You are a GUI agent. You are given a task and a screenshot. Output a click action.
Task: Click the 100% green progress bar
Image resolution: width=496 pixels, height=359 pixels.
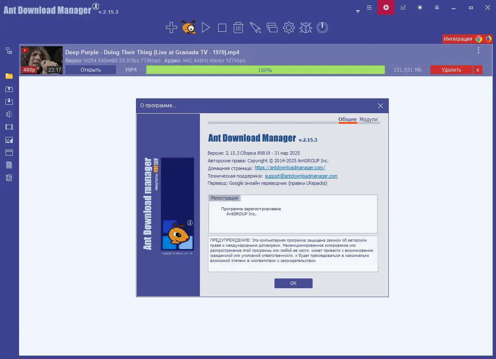pos(266,70)
